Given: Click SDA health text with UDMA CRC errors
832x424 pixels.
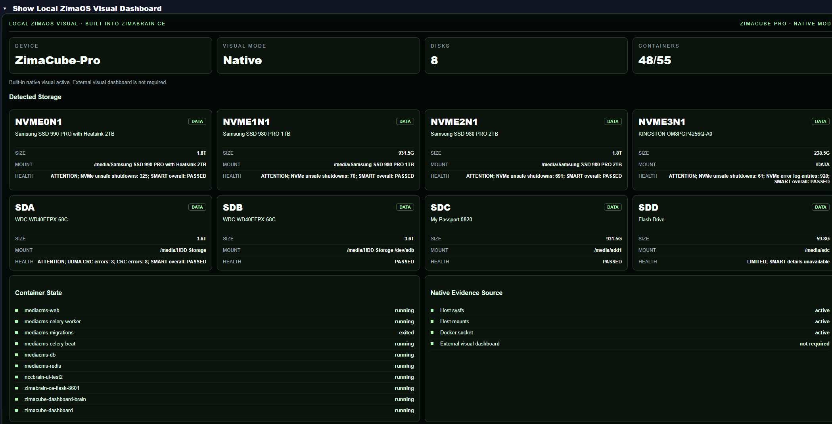Looking at the screenshot, I should click(122, 261).
